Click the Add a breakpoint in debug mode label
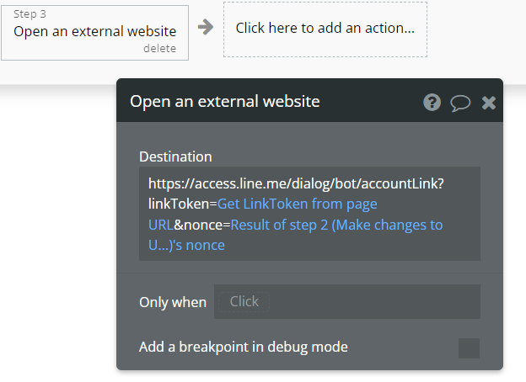This screenshot has height=382, width=526. click(x=244, y=348)
